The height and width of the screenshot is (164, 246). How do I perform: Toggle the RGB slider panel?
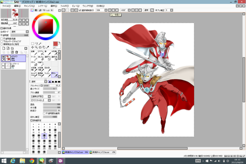(36, 10)
